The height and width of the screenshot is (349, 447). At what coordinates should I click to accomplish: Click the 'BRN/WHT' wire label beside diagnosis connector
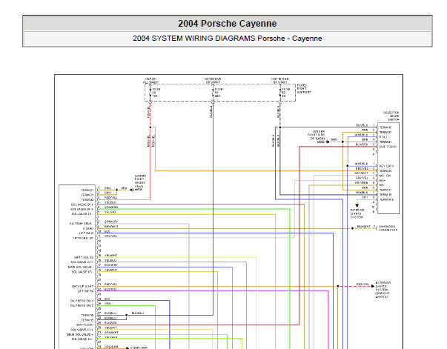[364, 227]
